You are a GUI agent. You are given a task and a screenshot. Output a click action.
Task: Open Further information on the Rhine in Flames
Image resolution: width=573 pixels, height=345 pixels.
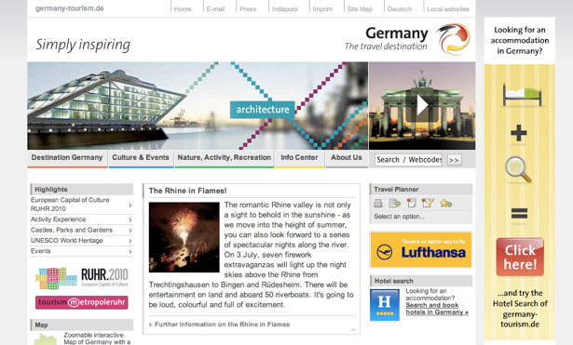point(222,325)
